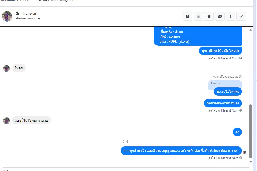Image resolution: width=257 pixels, height=171 pixels.
Task: Click the seen-by avatar beside last message
Action: click(x=244, y=153)
